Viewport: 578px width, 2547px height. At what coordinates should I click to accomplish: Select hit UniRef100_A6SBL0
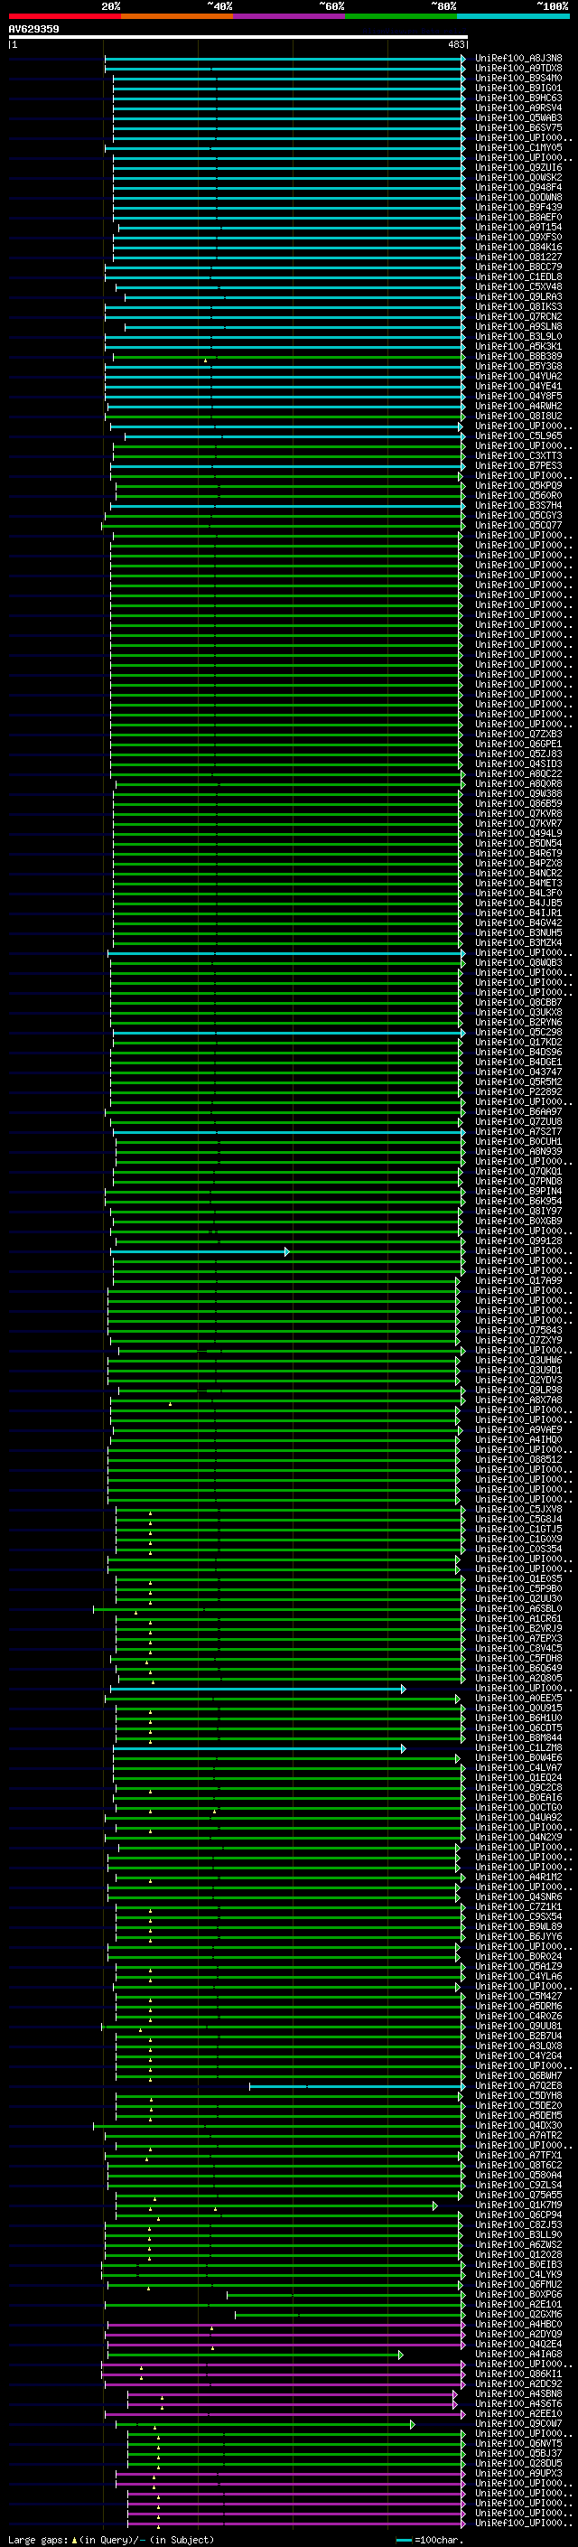(518, 1608)
